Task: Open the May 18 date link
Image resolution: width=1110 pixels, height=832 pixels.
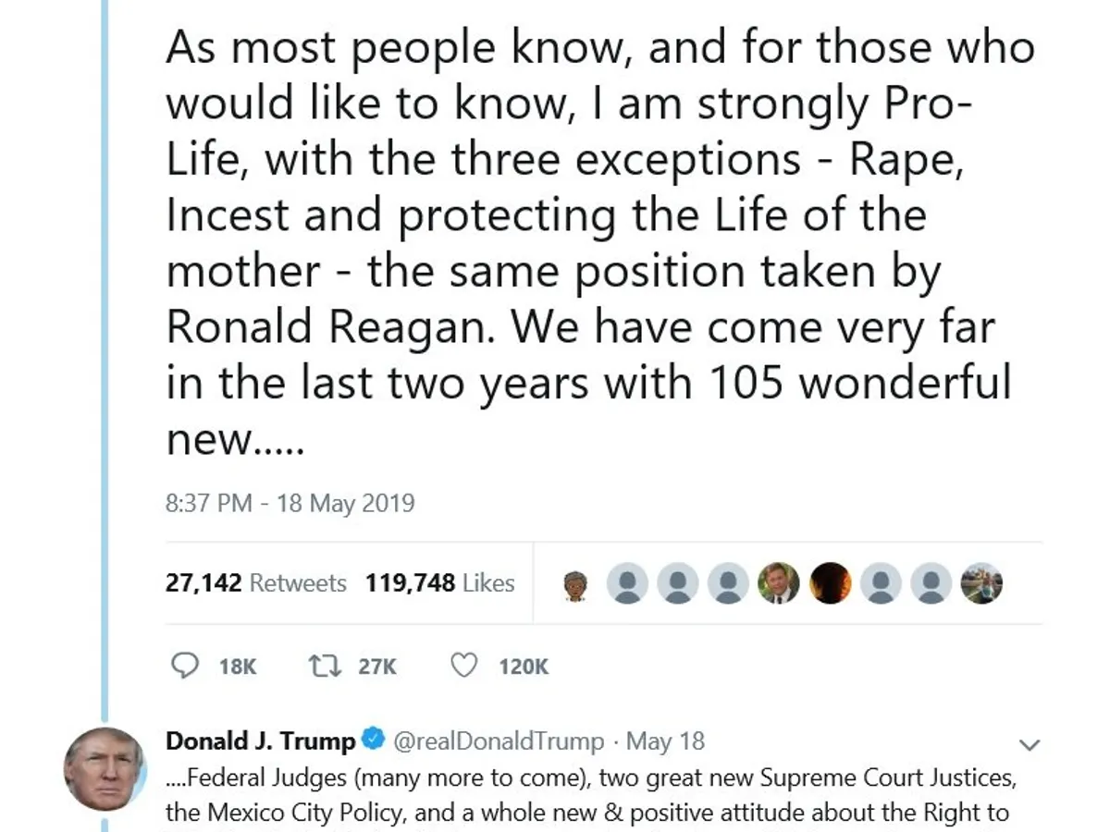Action: [665, 740]
